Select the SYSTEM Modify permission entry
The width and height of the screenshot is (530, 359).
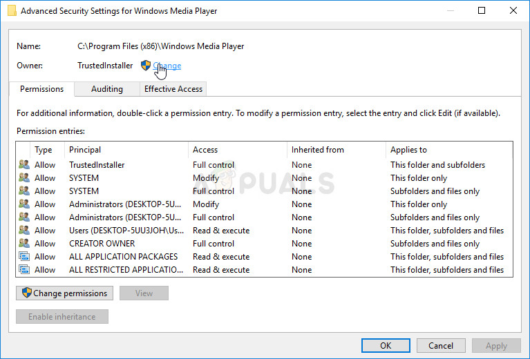[207, 178]
